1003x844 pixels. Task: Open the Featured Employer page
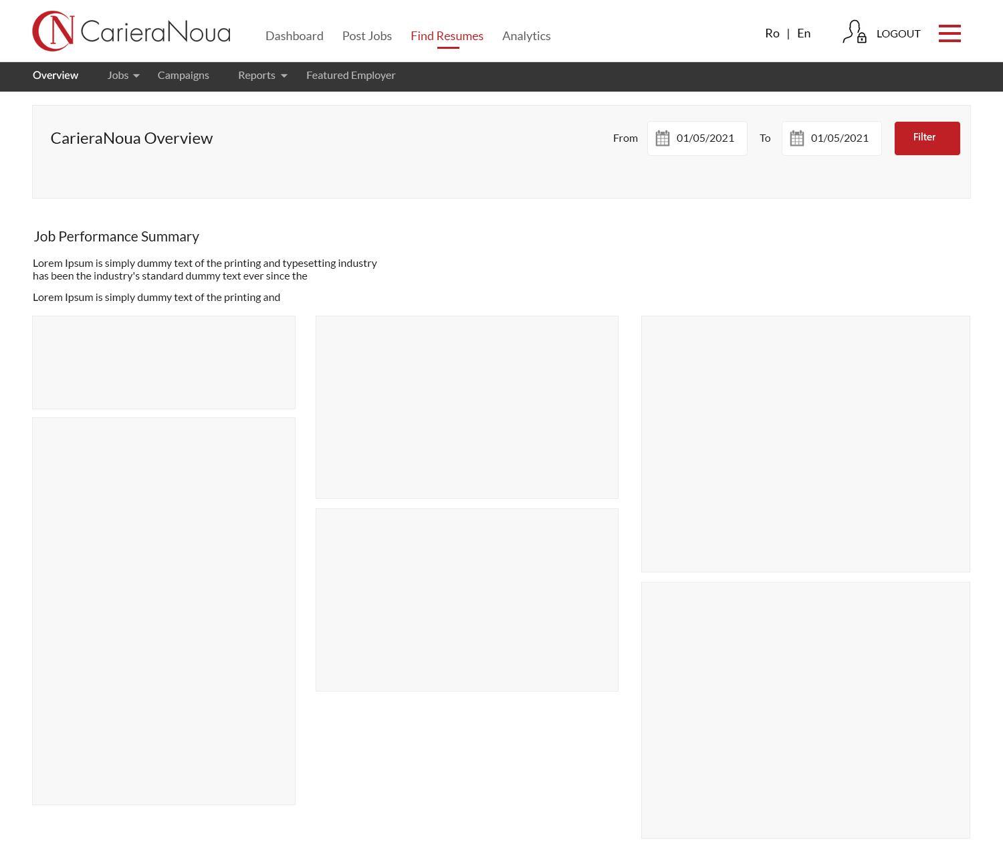[350, 76]
